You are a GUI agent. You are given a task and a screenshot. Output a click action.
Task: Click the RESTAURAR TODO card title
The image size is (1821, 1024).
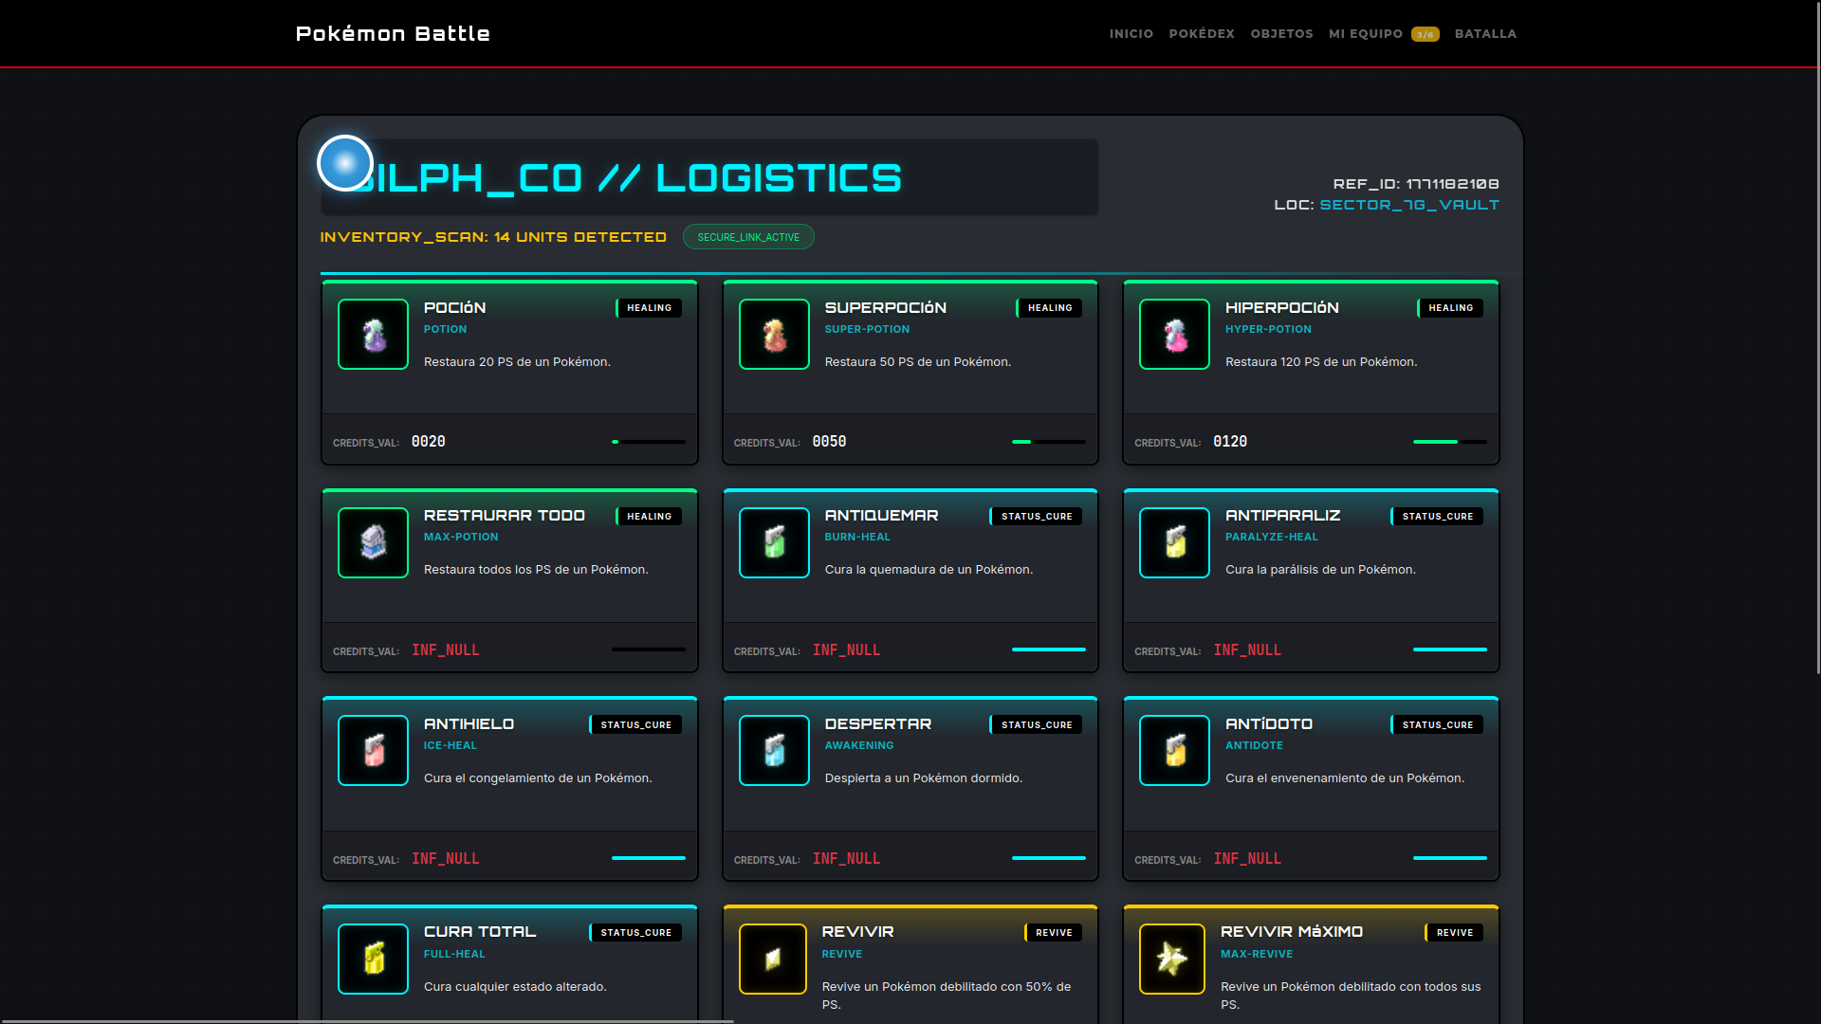(505, 516)
